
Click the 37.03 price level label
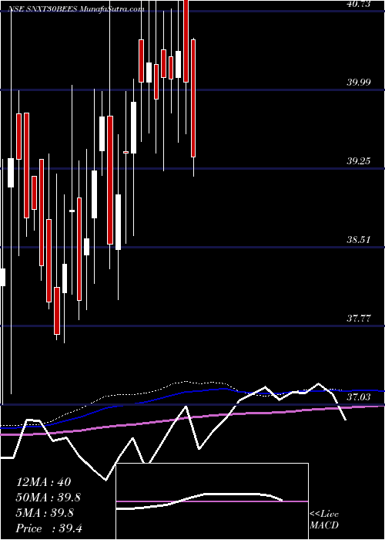pos(359,397)
